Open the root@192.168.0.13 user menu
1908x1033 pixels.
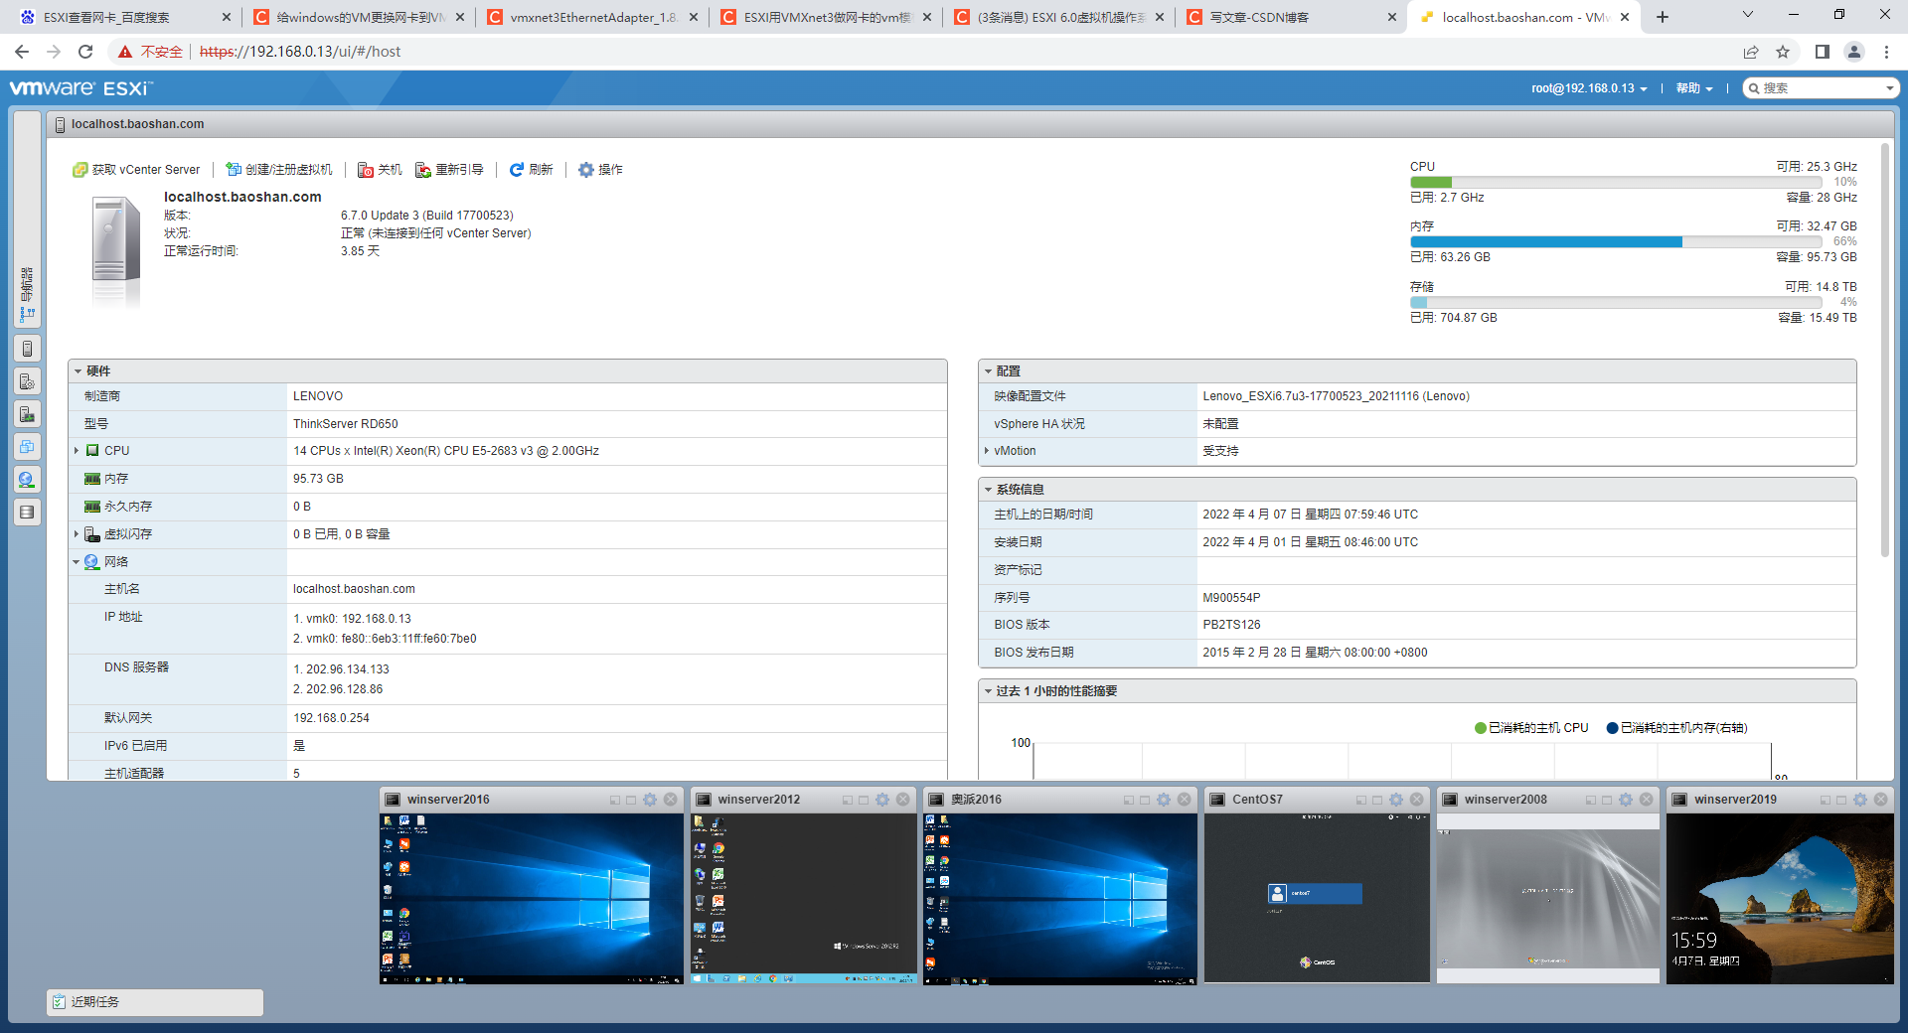pos(1585,87)
